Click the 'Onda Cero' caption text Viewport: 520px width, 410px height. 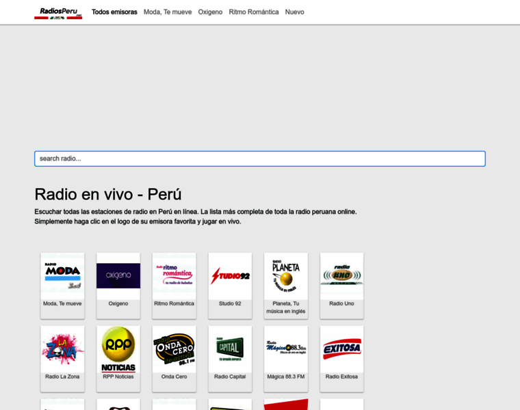click(174, 377)
